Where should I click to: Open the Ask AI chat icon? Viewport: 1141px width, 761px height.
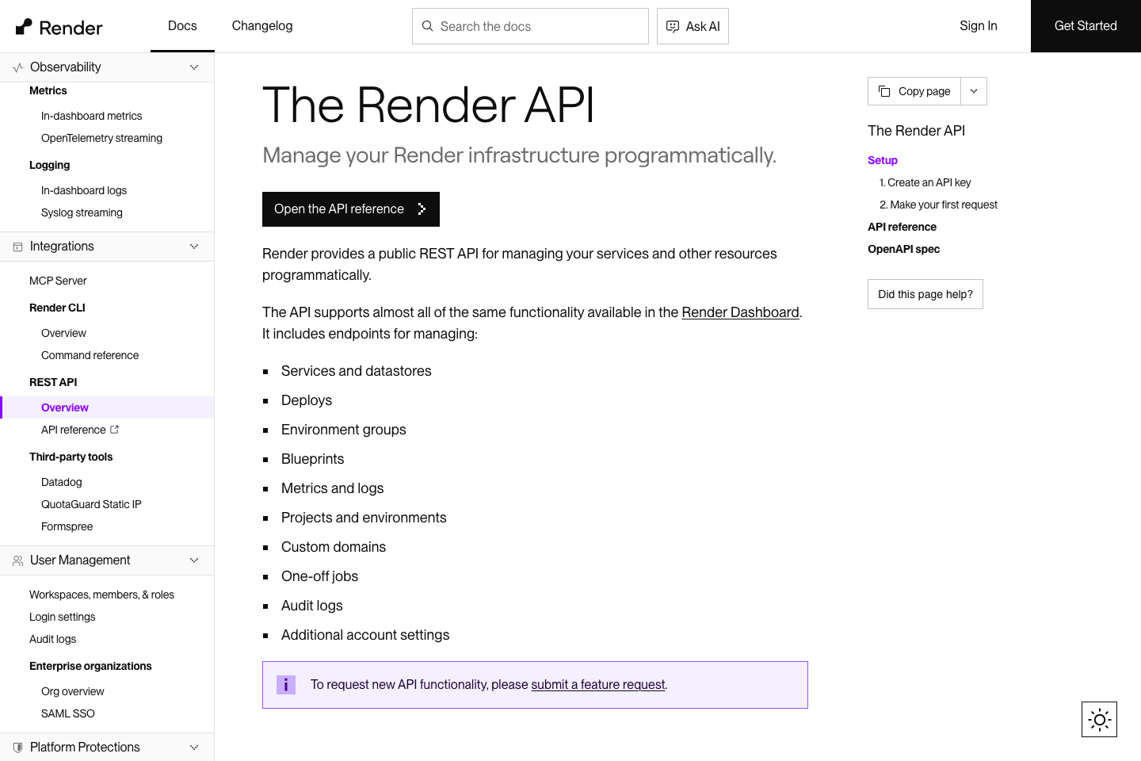pos(672,26)
